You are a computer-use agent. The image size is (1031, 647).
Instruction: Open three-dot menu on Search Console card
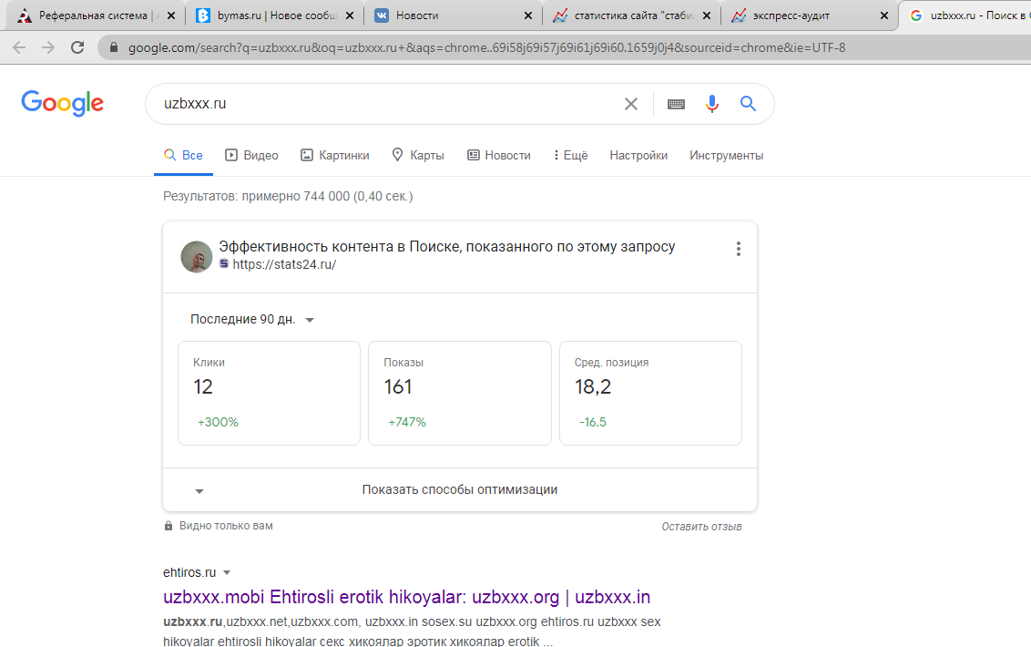pyautogui.click(x=738, y=249)
